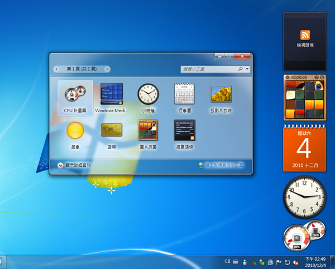
Task: Go to the previous gadget page arrow
Action: pos(57,69)
